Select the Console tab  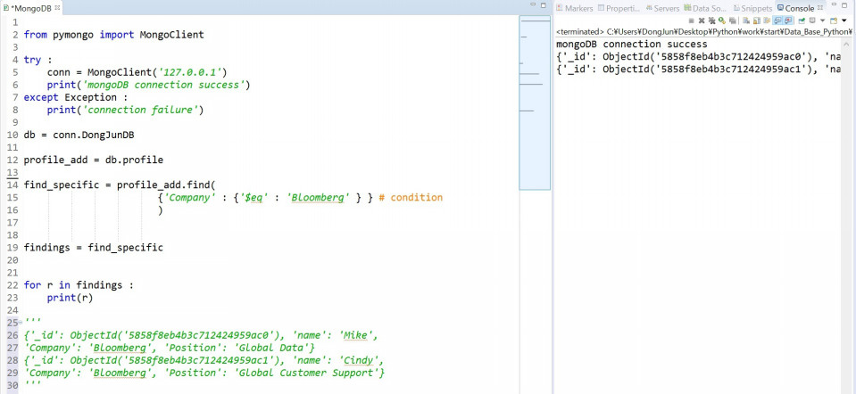tap(795, 8)
